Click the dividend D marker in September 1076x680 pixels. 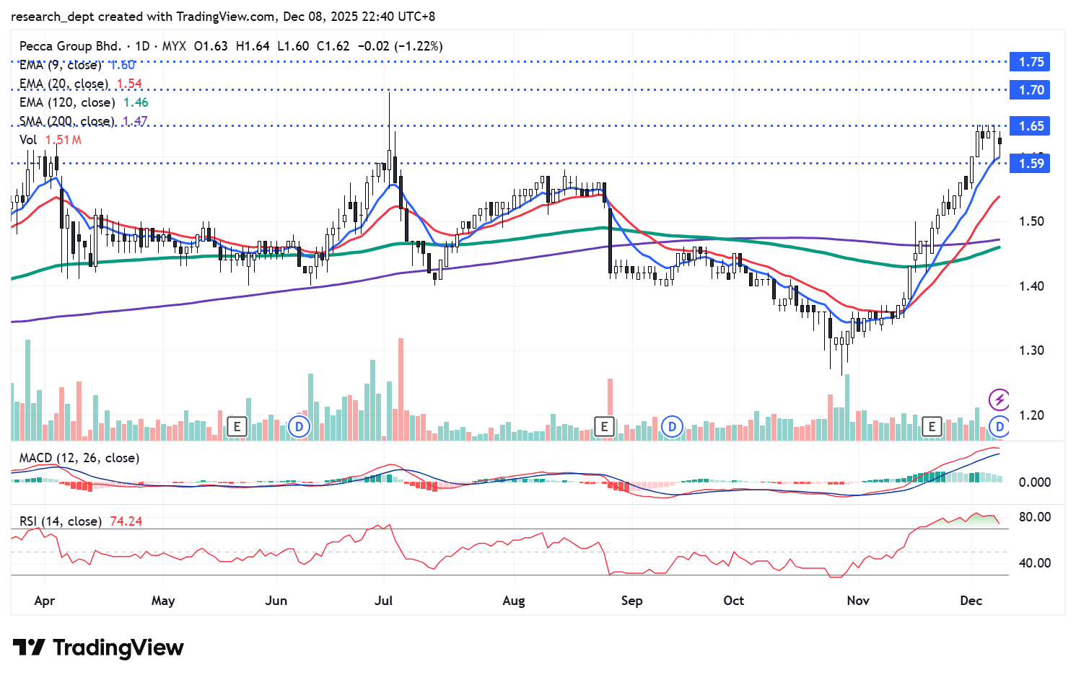tap(672, 427)
